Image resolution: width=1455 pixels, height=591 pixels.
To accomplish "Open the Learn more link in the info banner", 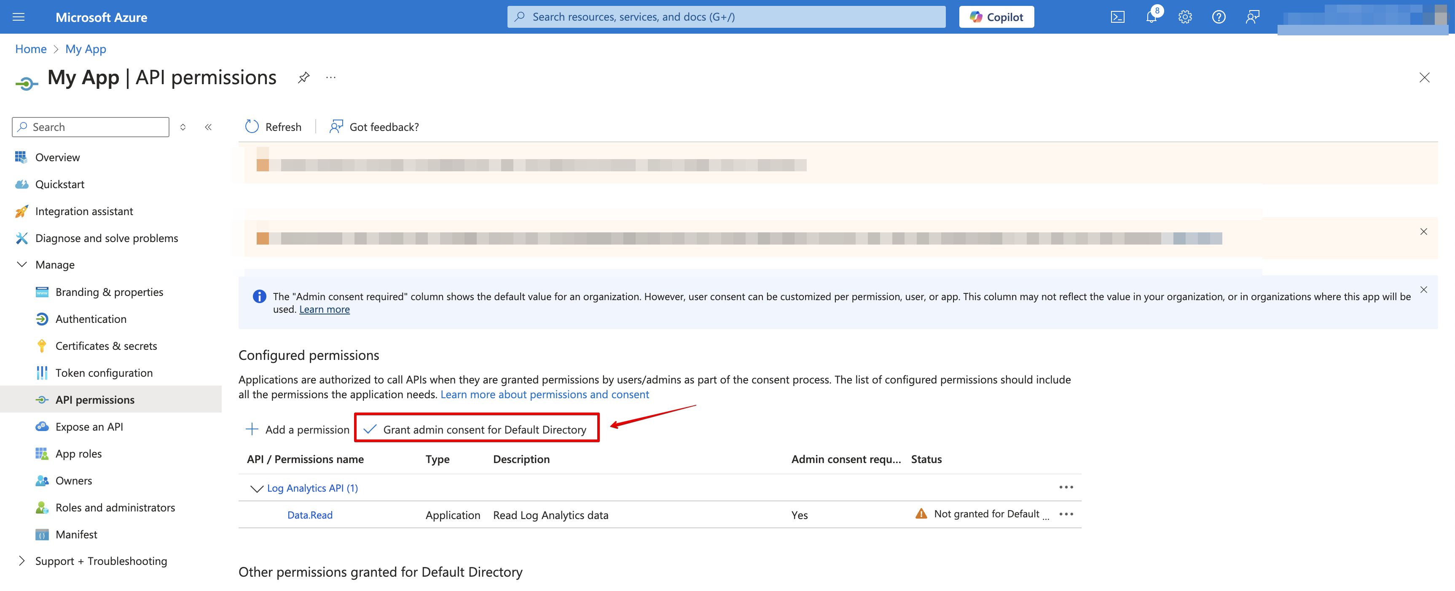I will (324, 309).
